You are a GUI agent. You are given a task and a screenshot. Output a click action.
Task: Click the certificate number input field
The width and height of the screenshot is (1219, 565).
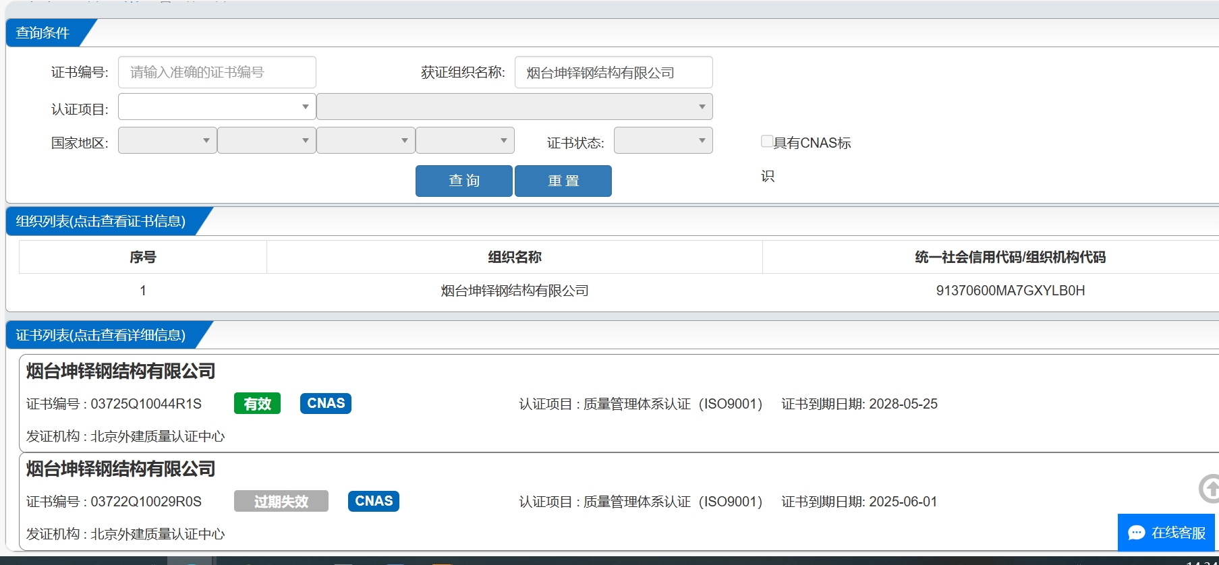217,72
